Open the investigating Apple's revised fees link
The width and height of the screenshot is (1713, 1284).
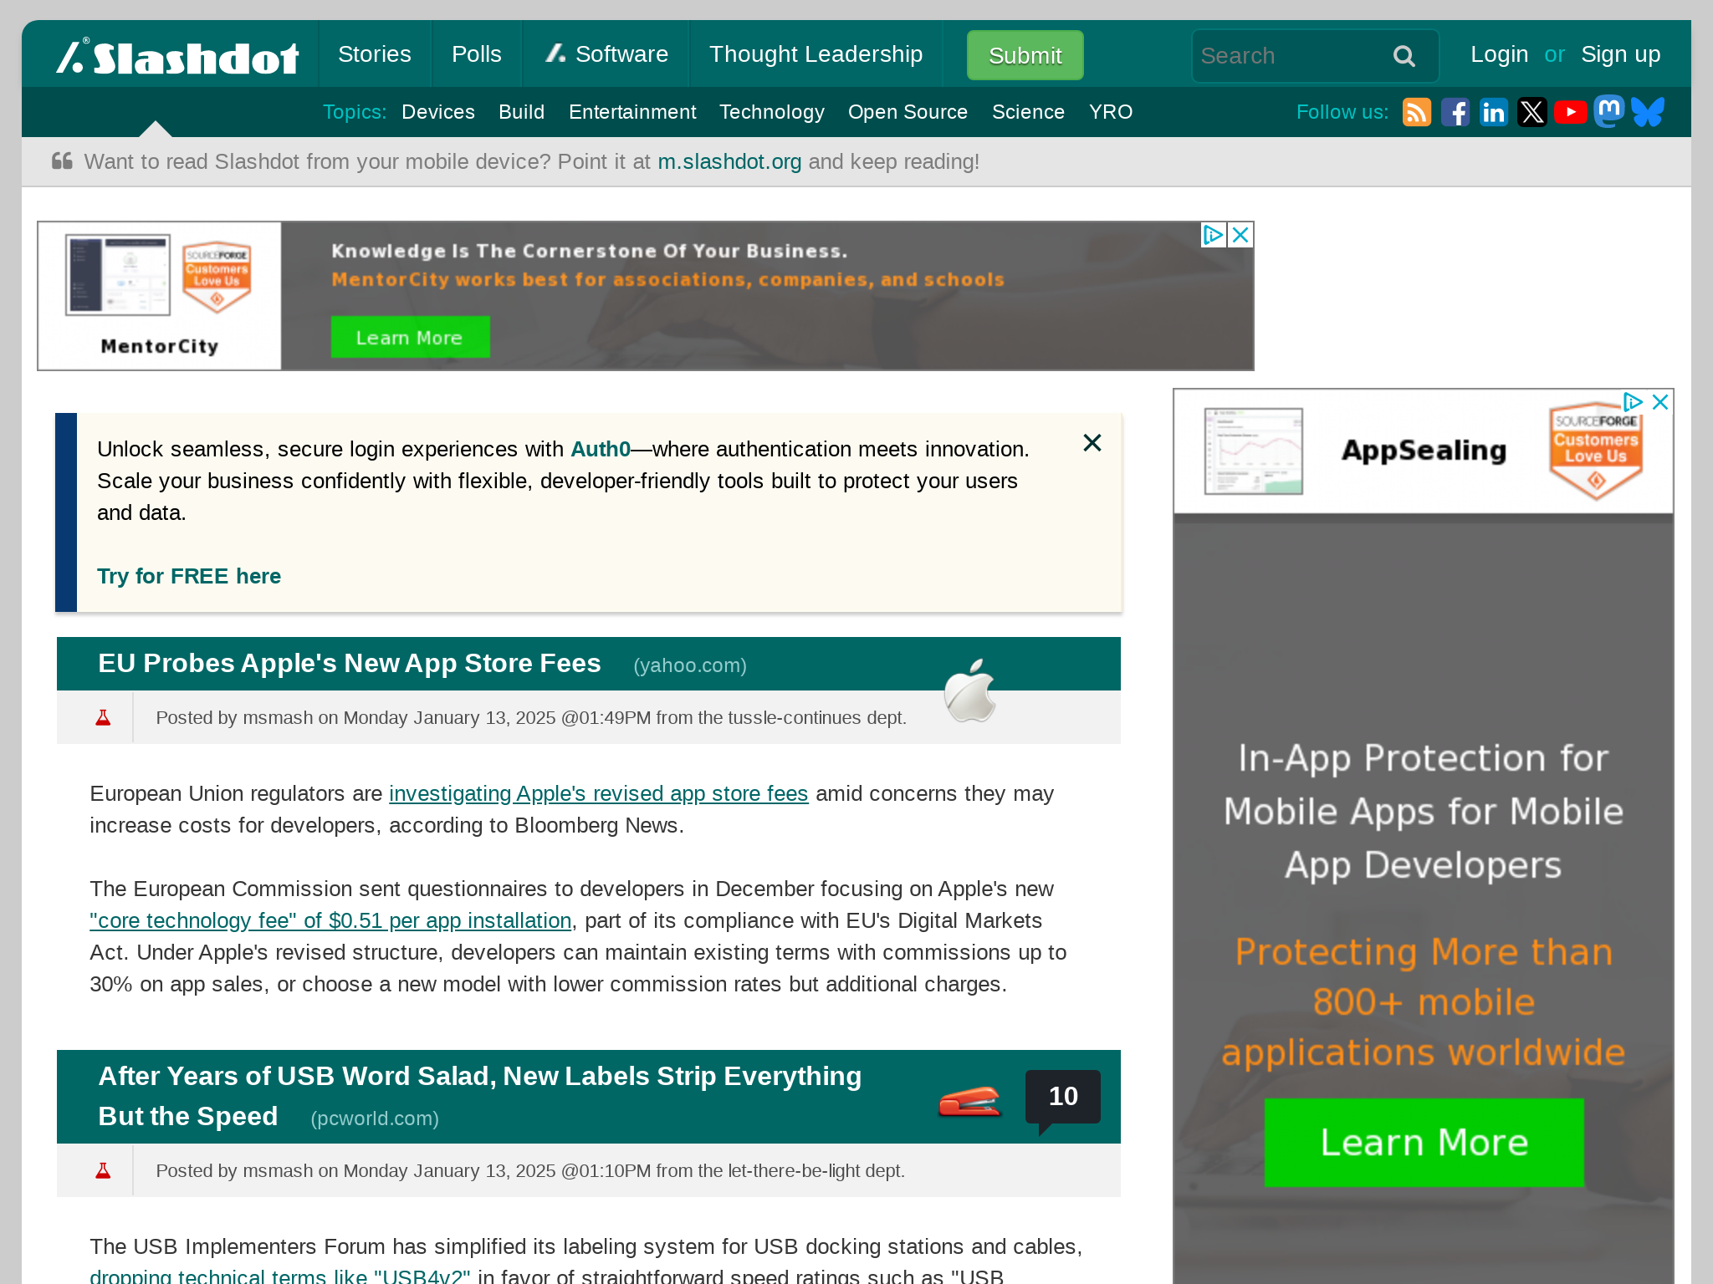(x=598, y=793)
